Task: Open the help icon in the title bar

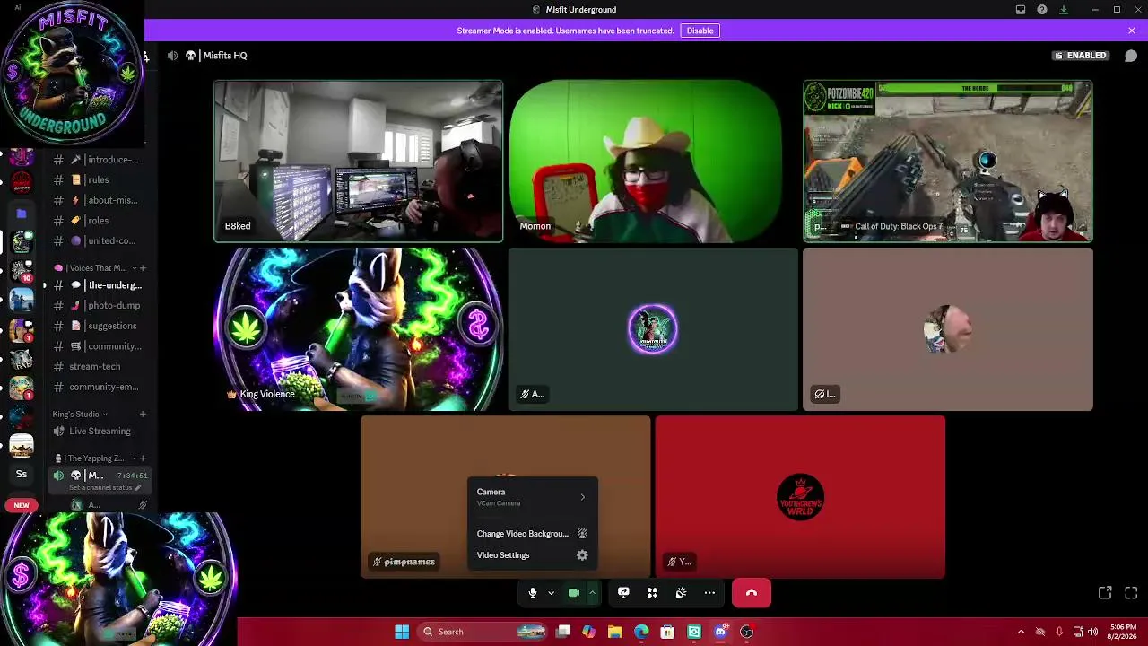Action: (x=1042, y=10)
